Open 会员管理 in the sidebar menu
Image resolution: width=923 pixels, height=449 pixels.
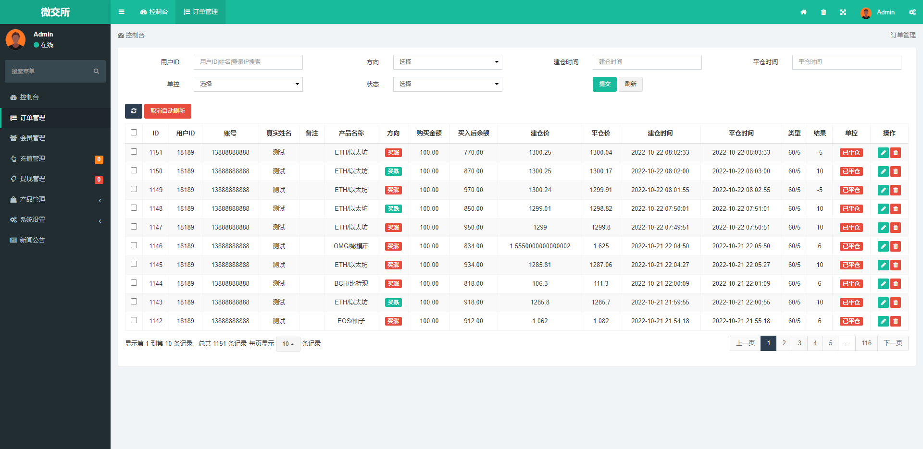click(x=32, y=138)
